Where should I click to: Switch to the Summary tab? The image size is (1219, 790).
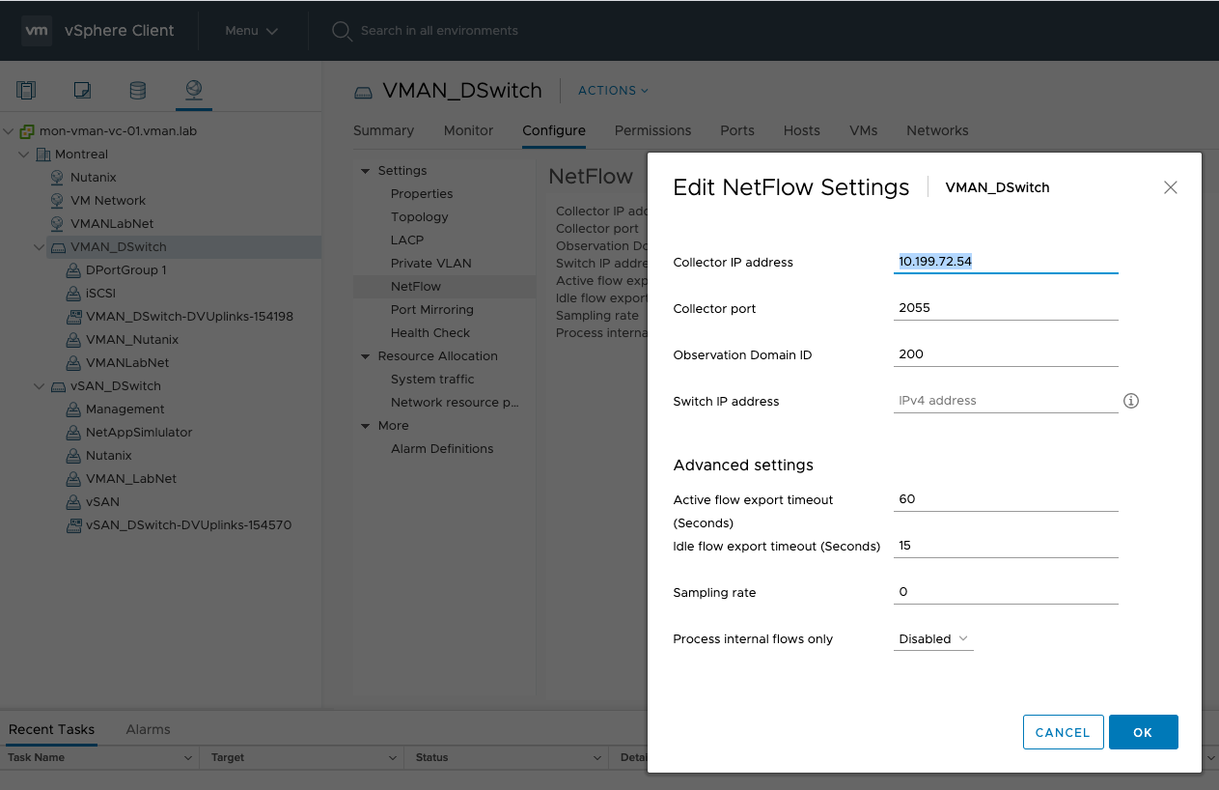tap(383, 130)
